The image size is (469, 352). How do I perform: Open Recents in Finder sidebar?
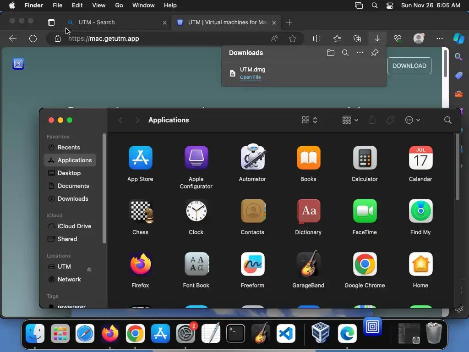coord(70,147)
